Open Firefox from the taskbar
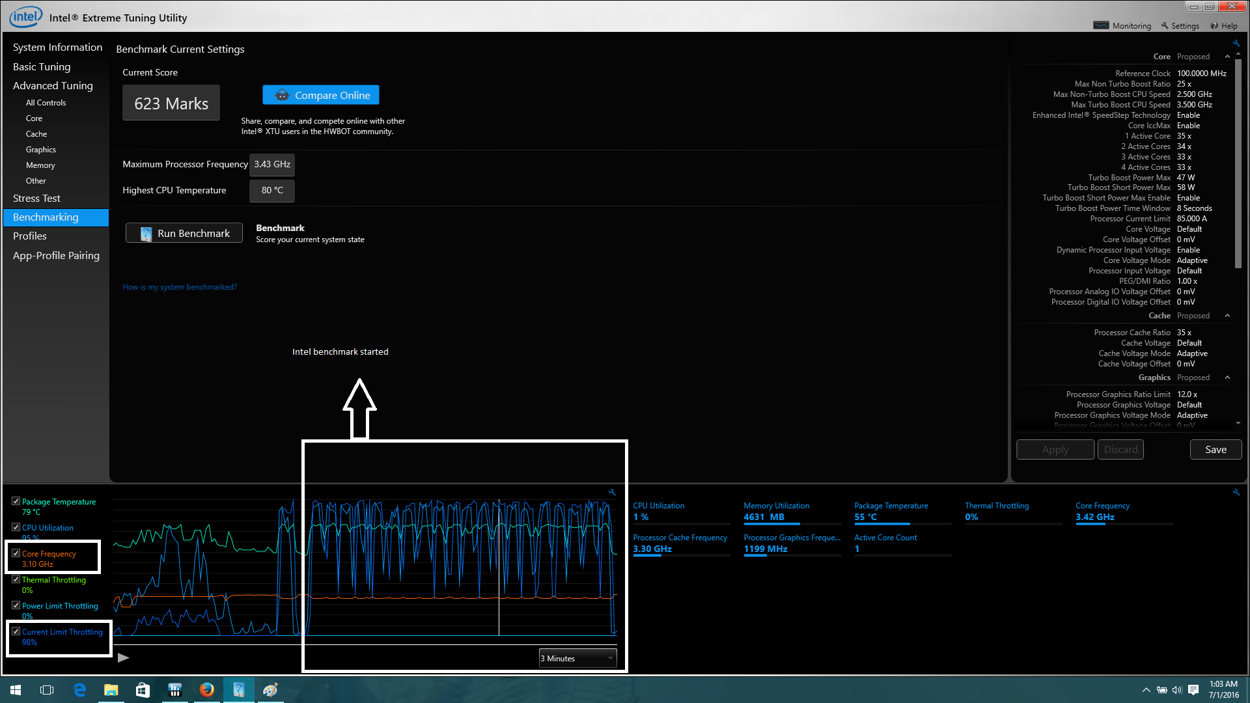The image size is (1250, 703). coord(207,690)
